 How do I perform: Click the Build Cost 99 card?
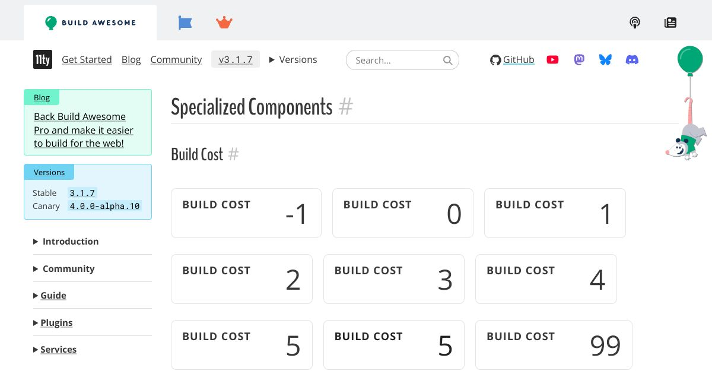[554, 345]
